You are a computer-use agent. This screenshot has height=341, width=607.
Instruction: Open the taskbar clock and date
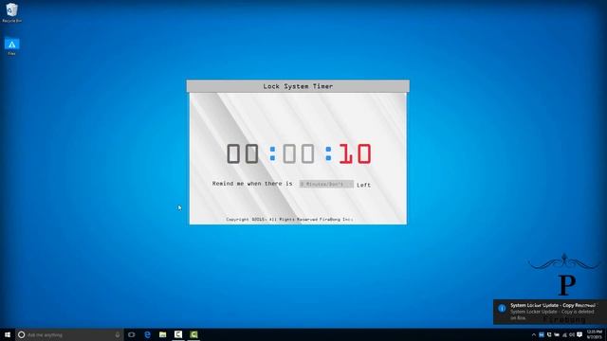pos(595,334)
